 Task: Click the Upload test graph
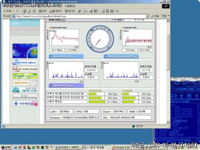[x=137, y=38]
